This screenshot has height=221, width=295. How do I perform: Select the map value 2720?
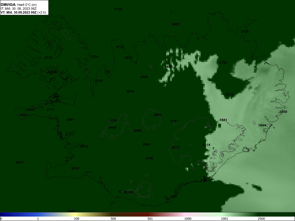(x=118, y=9)
